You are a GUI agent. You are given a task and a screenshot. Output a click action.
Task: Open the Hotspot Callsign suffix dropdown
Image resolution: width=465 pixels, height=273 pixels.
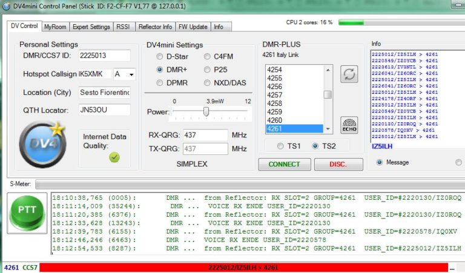click(131, 74)
